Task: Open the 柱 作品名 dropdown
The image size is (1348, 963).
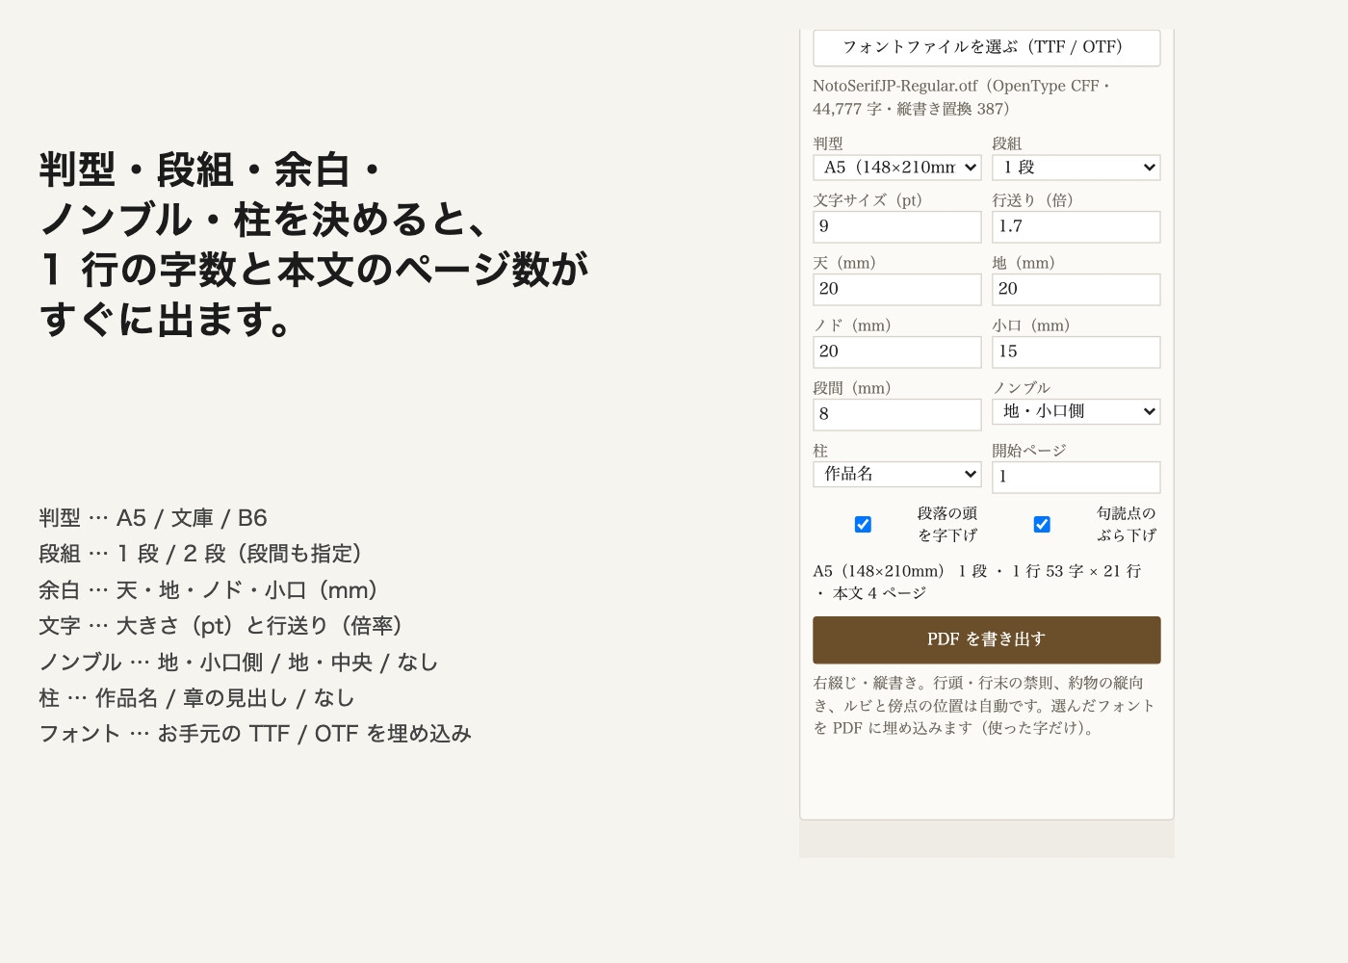Action: pos(897,474)
